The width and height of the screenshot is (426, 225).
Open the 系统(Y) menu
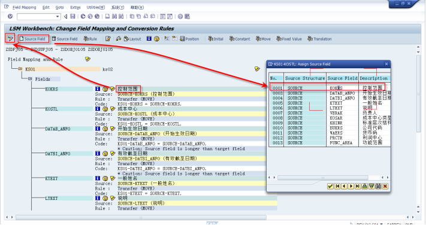(x=117, y=7)
